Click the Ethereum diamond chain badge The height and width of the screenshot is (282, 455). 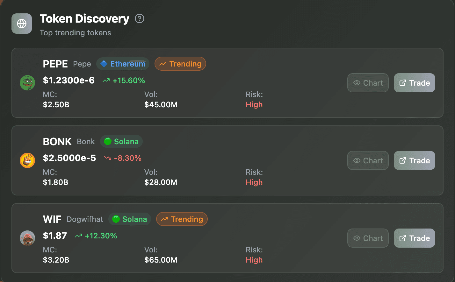click(123, 64)
